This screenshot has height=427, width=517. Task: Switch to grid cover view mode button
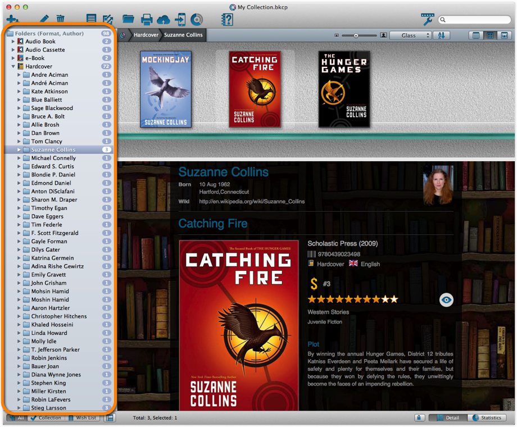[490, 35]
